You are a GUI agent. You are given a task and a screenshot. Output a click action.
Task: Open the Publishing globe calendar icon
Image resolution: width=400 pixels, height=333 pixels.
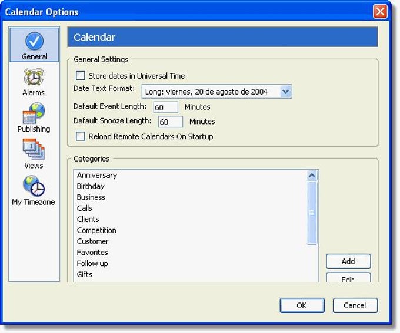pos(34,113)
